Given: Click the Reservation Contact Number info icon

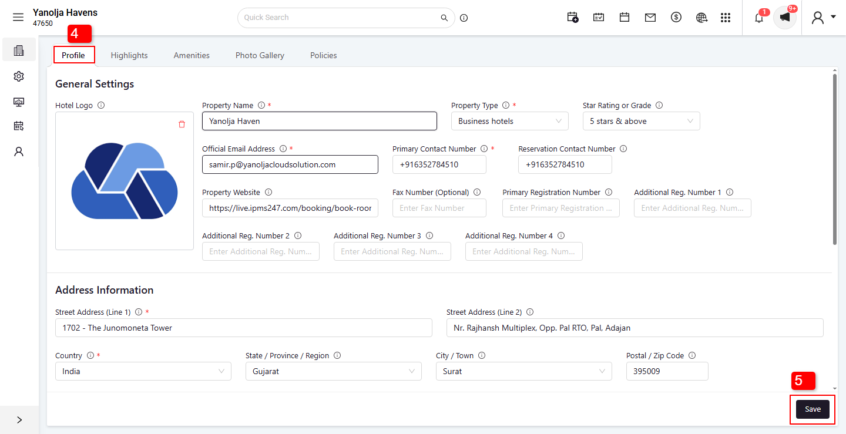Looking at the screenshot, I should click(623, 149).
